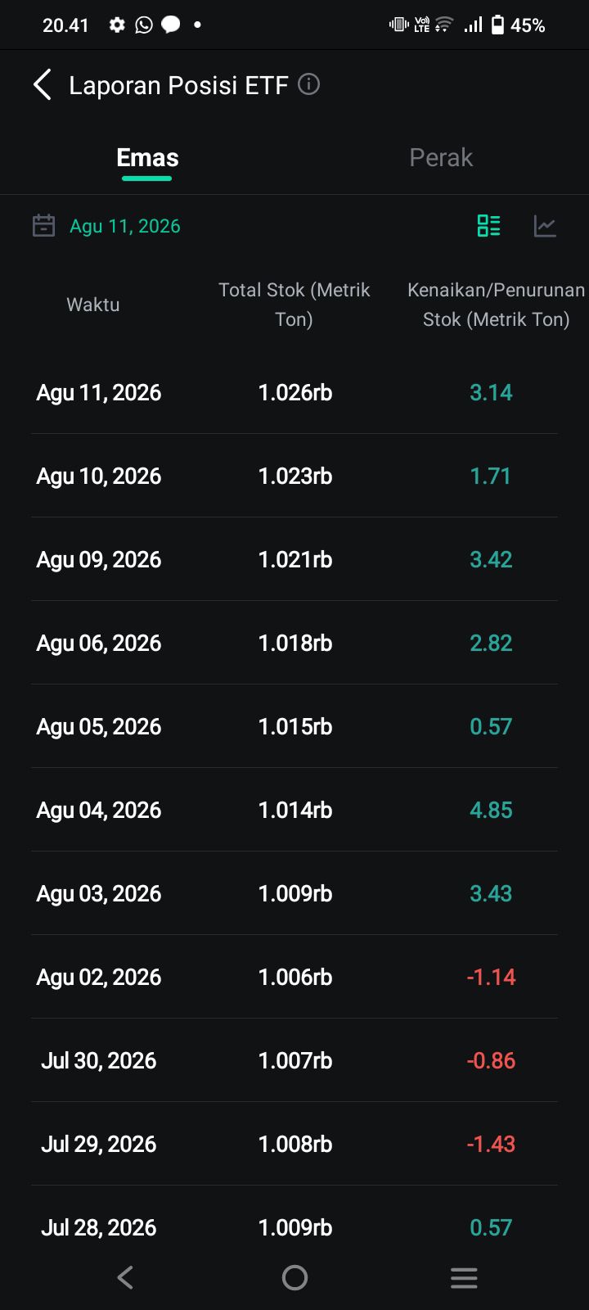The image size is (589, 1310).
Task: Switch to list view icon
Action: [488, 225]
